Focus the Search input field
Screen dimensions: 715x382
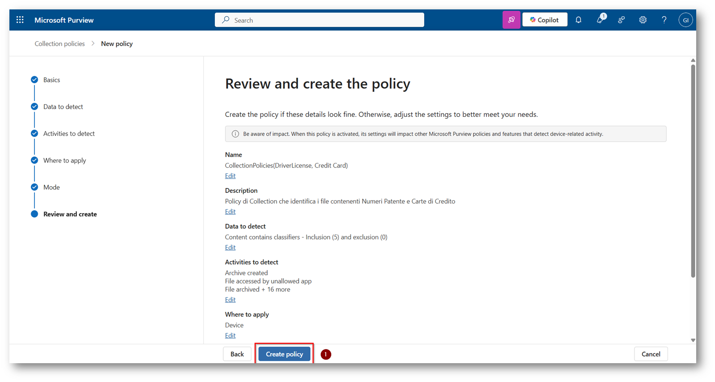coord(319,20)
